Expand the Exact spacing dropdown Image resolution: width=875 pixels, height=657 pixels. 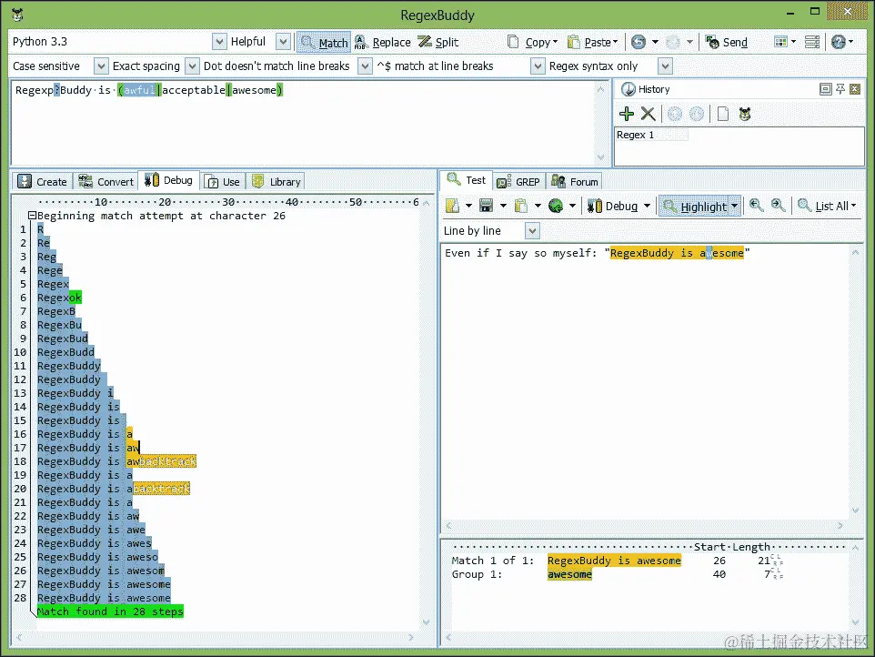(191, 66)
